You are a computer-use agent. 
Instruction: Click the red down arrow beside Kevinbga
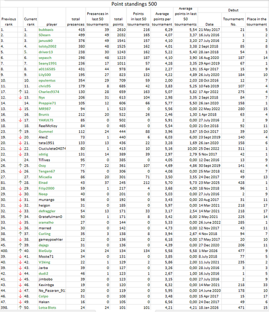20,285
